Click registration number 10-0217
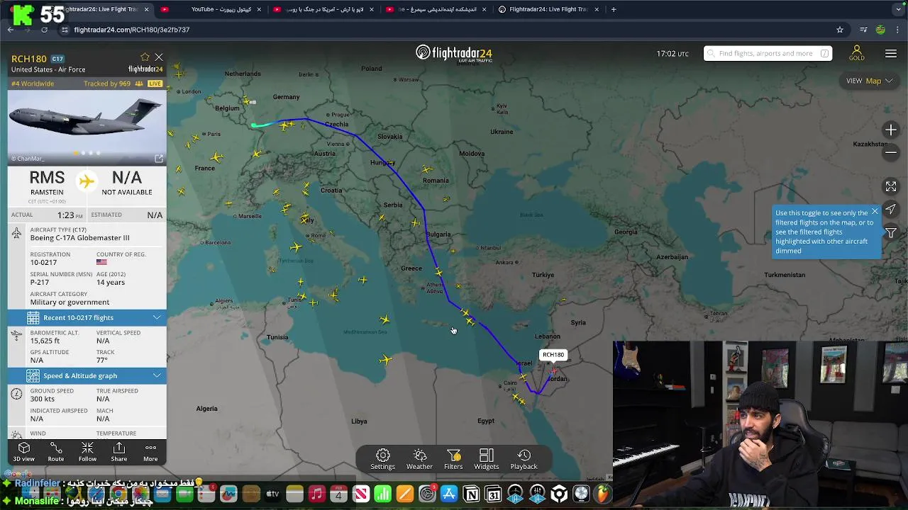Viewport: 908px width, 510px height. coord(44,263)
